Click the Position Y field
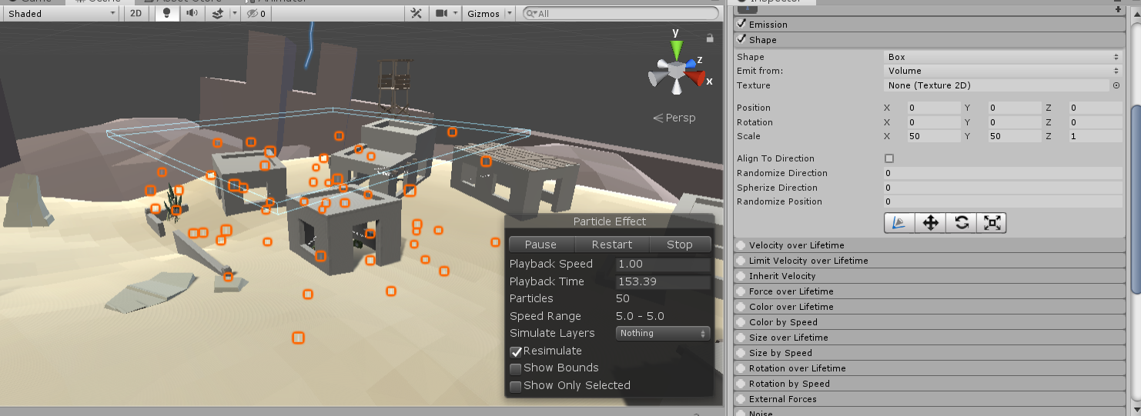The image size is (1141, 416). click(x=1014, y=108)
